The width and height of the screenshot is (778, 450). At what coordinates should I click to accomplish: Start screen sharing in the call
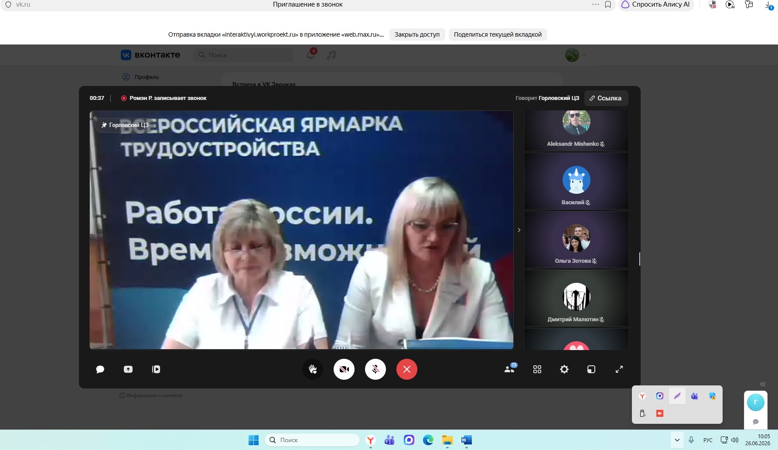click(128, 369)
